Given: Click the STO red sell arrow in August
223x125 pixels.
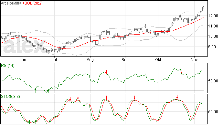Looking at the screenshot, I should point(106,98).
